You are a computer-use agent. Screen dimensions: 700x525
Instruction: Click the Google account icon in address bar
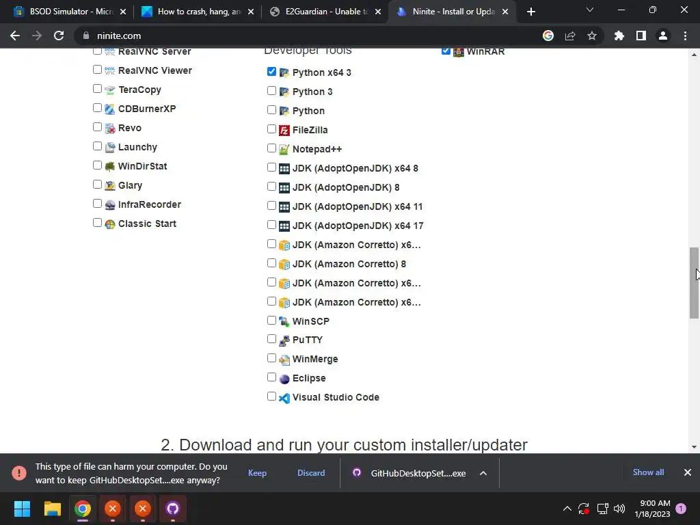point(548,36)
